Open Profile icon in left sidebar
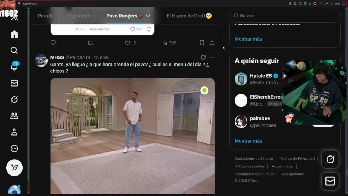This screenshot has width=348, height=196. 14,132
